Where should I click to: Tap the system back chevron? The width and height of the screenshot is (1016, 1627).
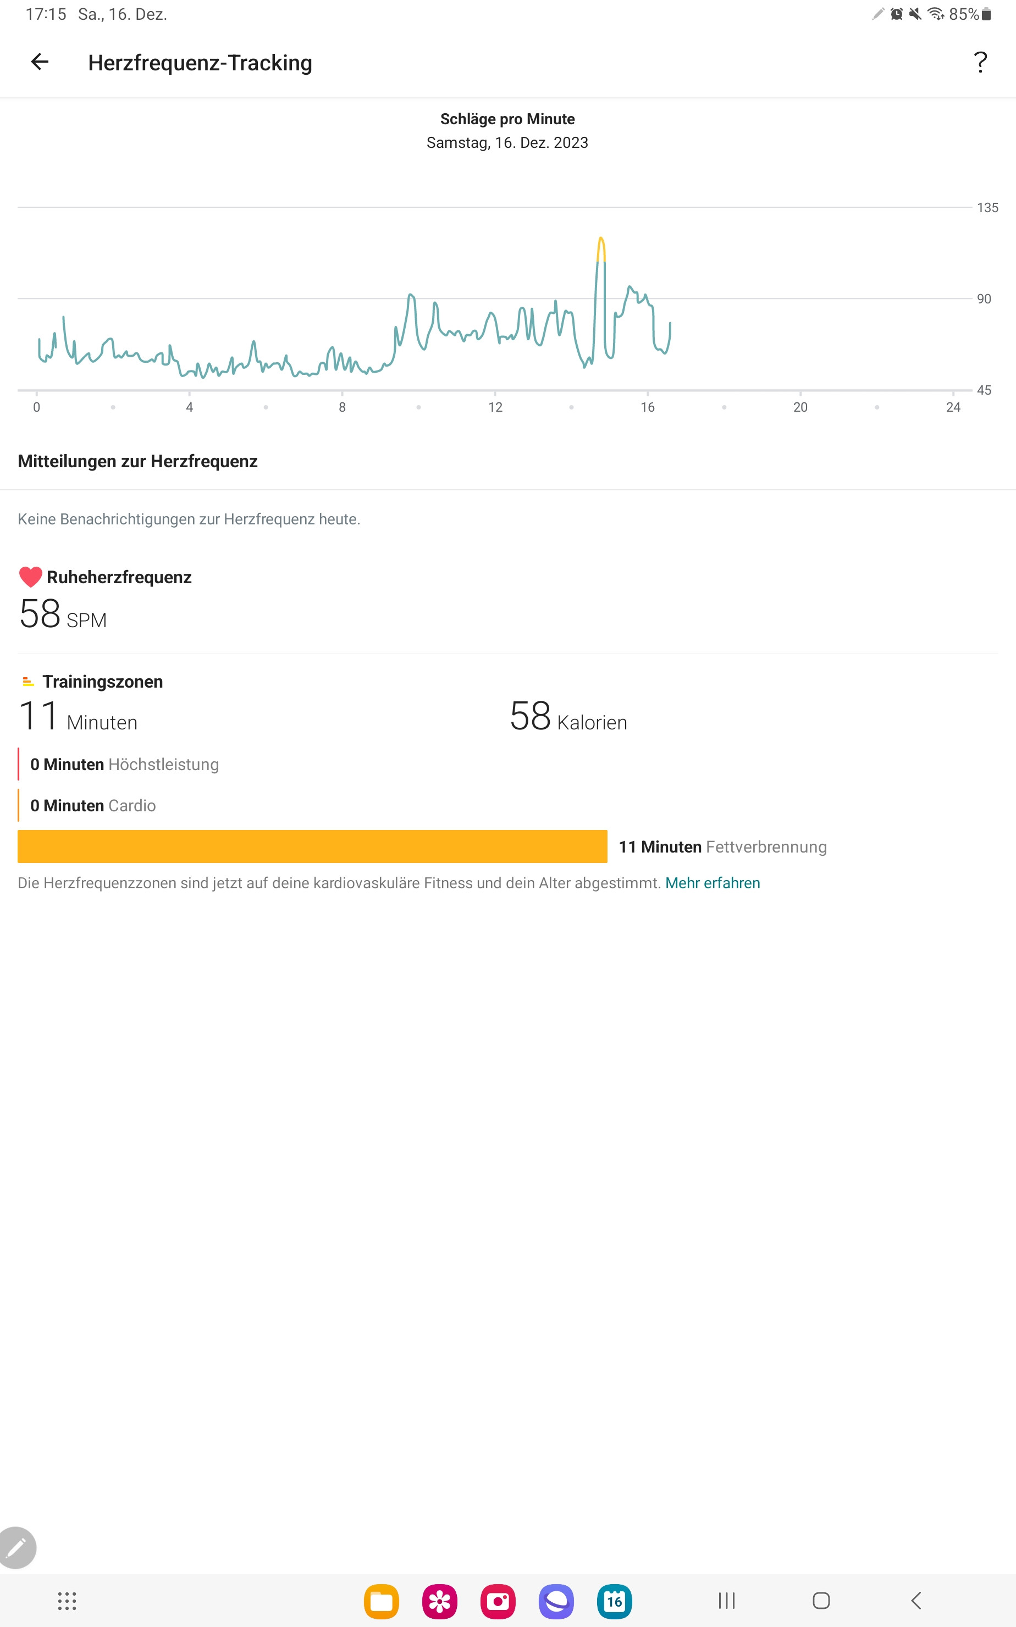[x=916, y=1601]
